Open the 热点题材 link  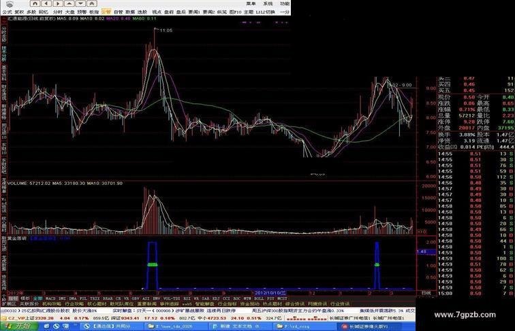272,304
